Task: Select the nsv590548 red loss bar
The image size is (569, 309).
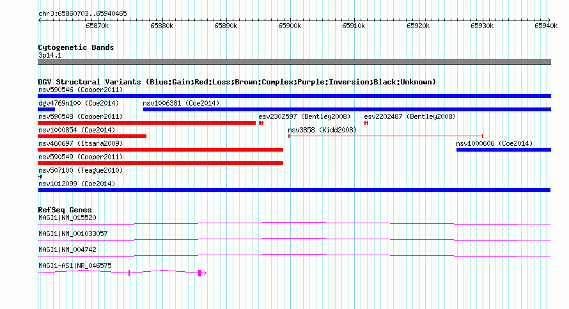Action: pyautogui.click(x=146, y=123)
